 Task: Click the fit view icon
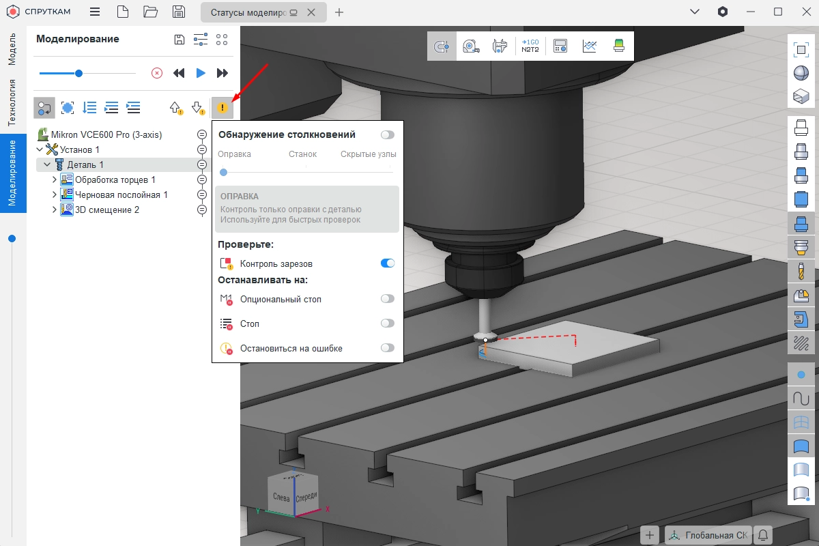click(x=801, y=49)
